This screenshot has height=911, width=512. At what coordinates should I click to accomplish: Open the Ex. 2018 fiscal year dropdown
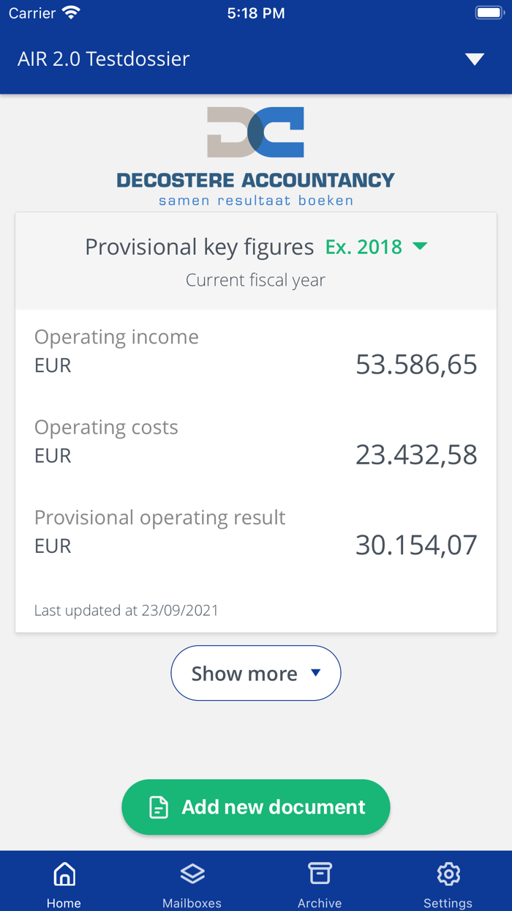[x=364, y=247]
